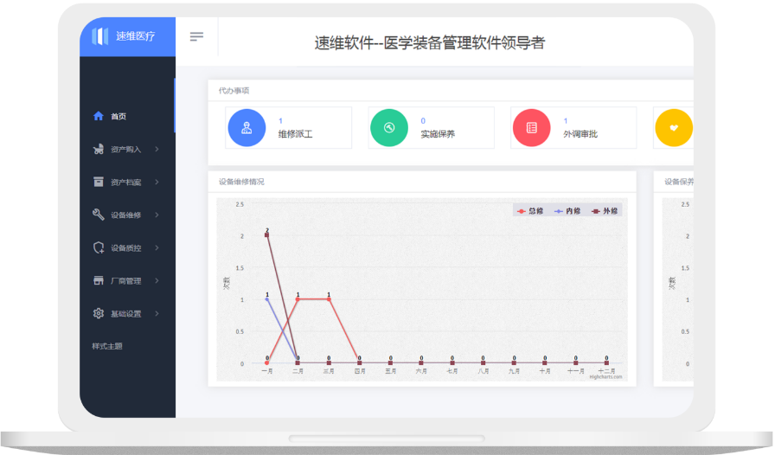Toggle the 内修 series in chart legend

coord(567,211)
